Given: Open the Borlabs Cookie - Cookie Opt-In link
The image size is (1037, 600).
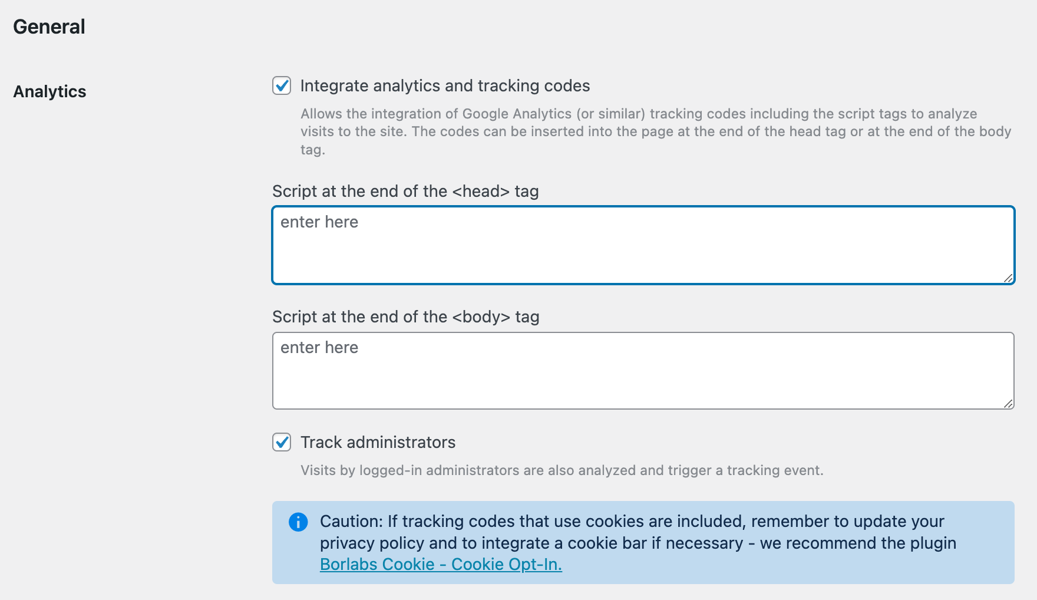Looking at the screenshot, I should coord(441,565).
